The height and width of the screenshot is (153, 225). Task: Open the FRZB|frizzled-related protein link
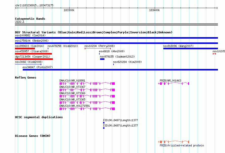click(182, 145)
